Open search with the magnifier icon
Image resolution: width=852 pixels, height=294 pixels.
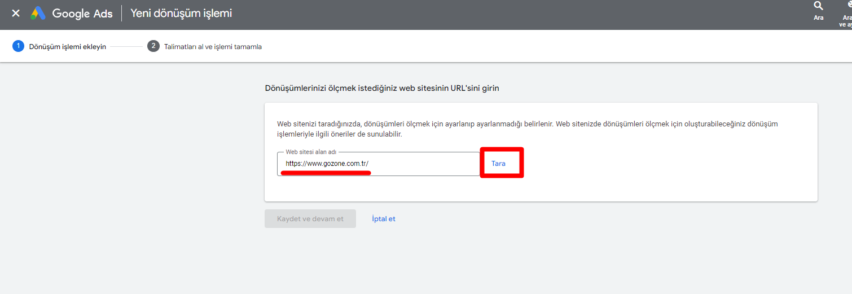(818, 6)
